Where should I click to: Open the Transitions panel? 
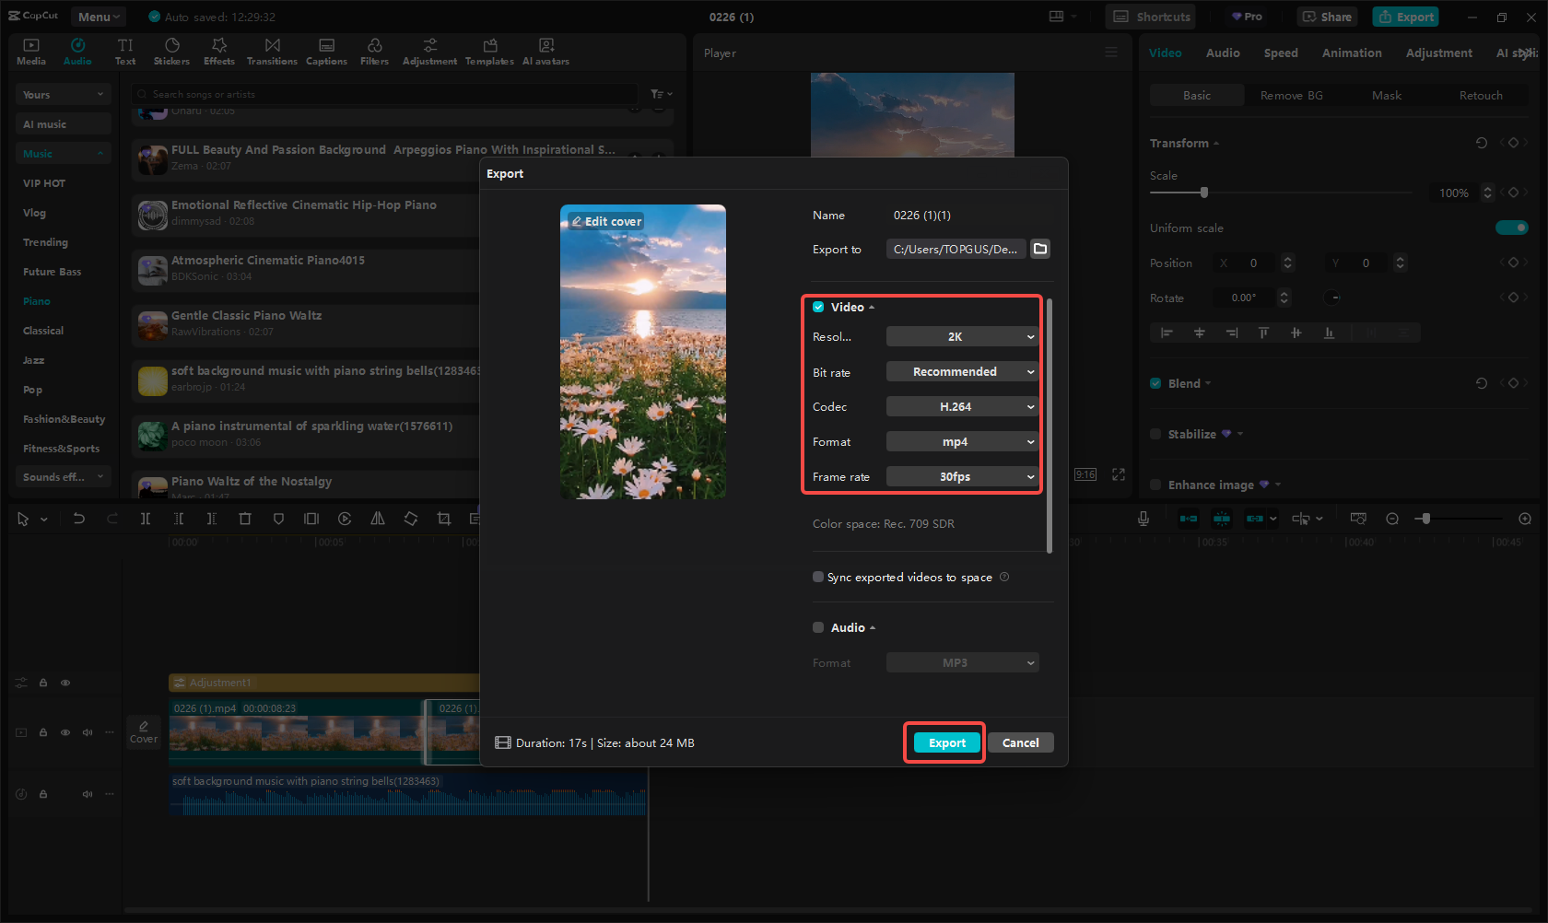pos(272,52)
